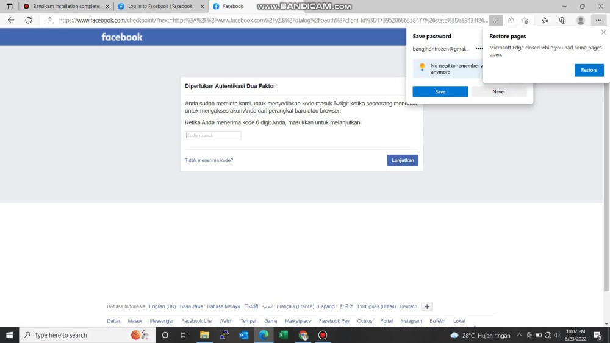Screen dimensions: 610x343
Task: Open the tab actions menu icon
Action: (9, 6)
